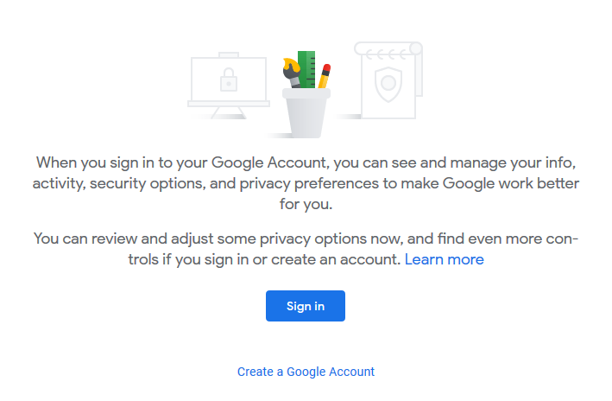Click the yellow paint tip of the brush
Screen dimensions: 612x401
pyautogui.click(x=292, y=65)
